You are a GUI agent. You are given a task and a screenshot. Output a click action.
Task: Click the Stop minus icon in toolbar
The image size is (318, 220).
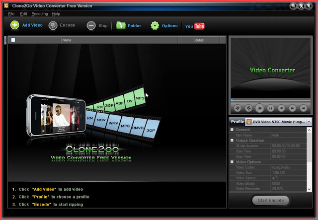91,26
